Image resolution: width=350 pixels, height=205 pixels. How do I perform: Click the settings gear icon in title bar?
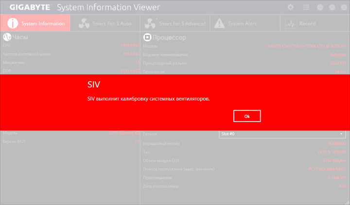(290, 7)
